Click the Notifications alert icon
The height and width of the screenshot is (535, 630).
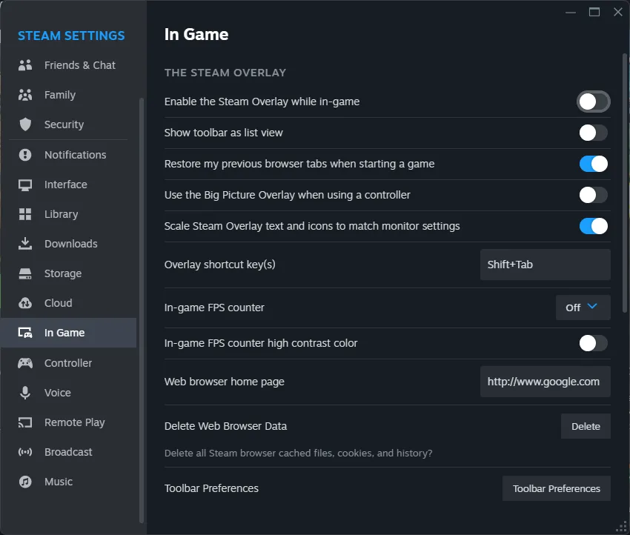point(25,155)
